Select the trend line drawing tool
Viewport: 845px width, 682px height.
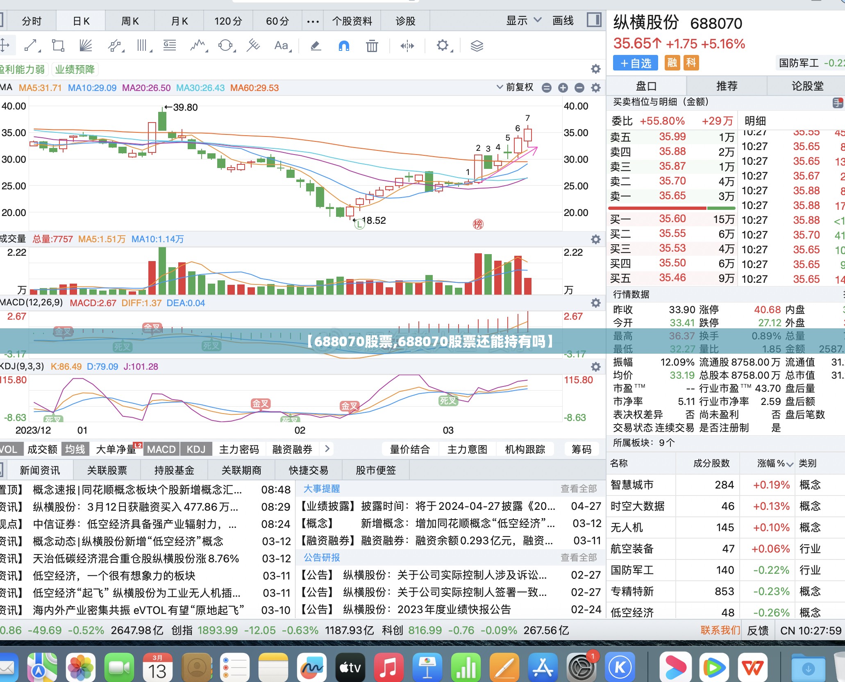pos(31,45)
